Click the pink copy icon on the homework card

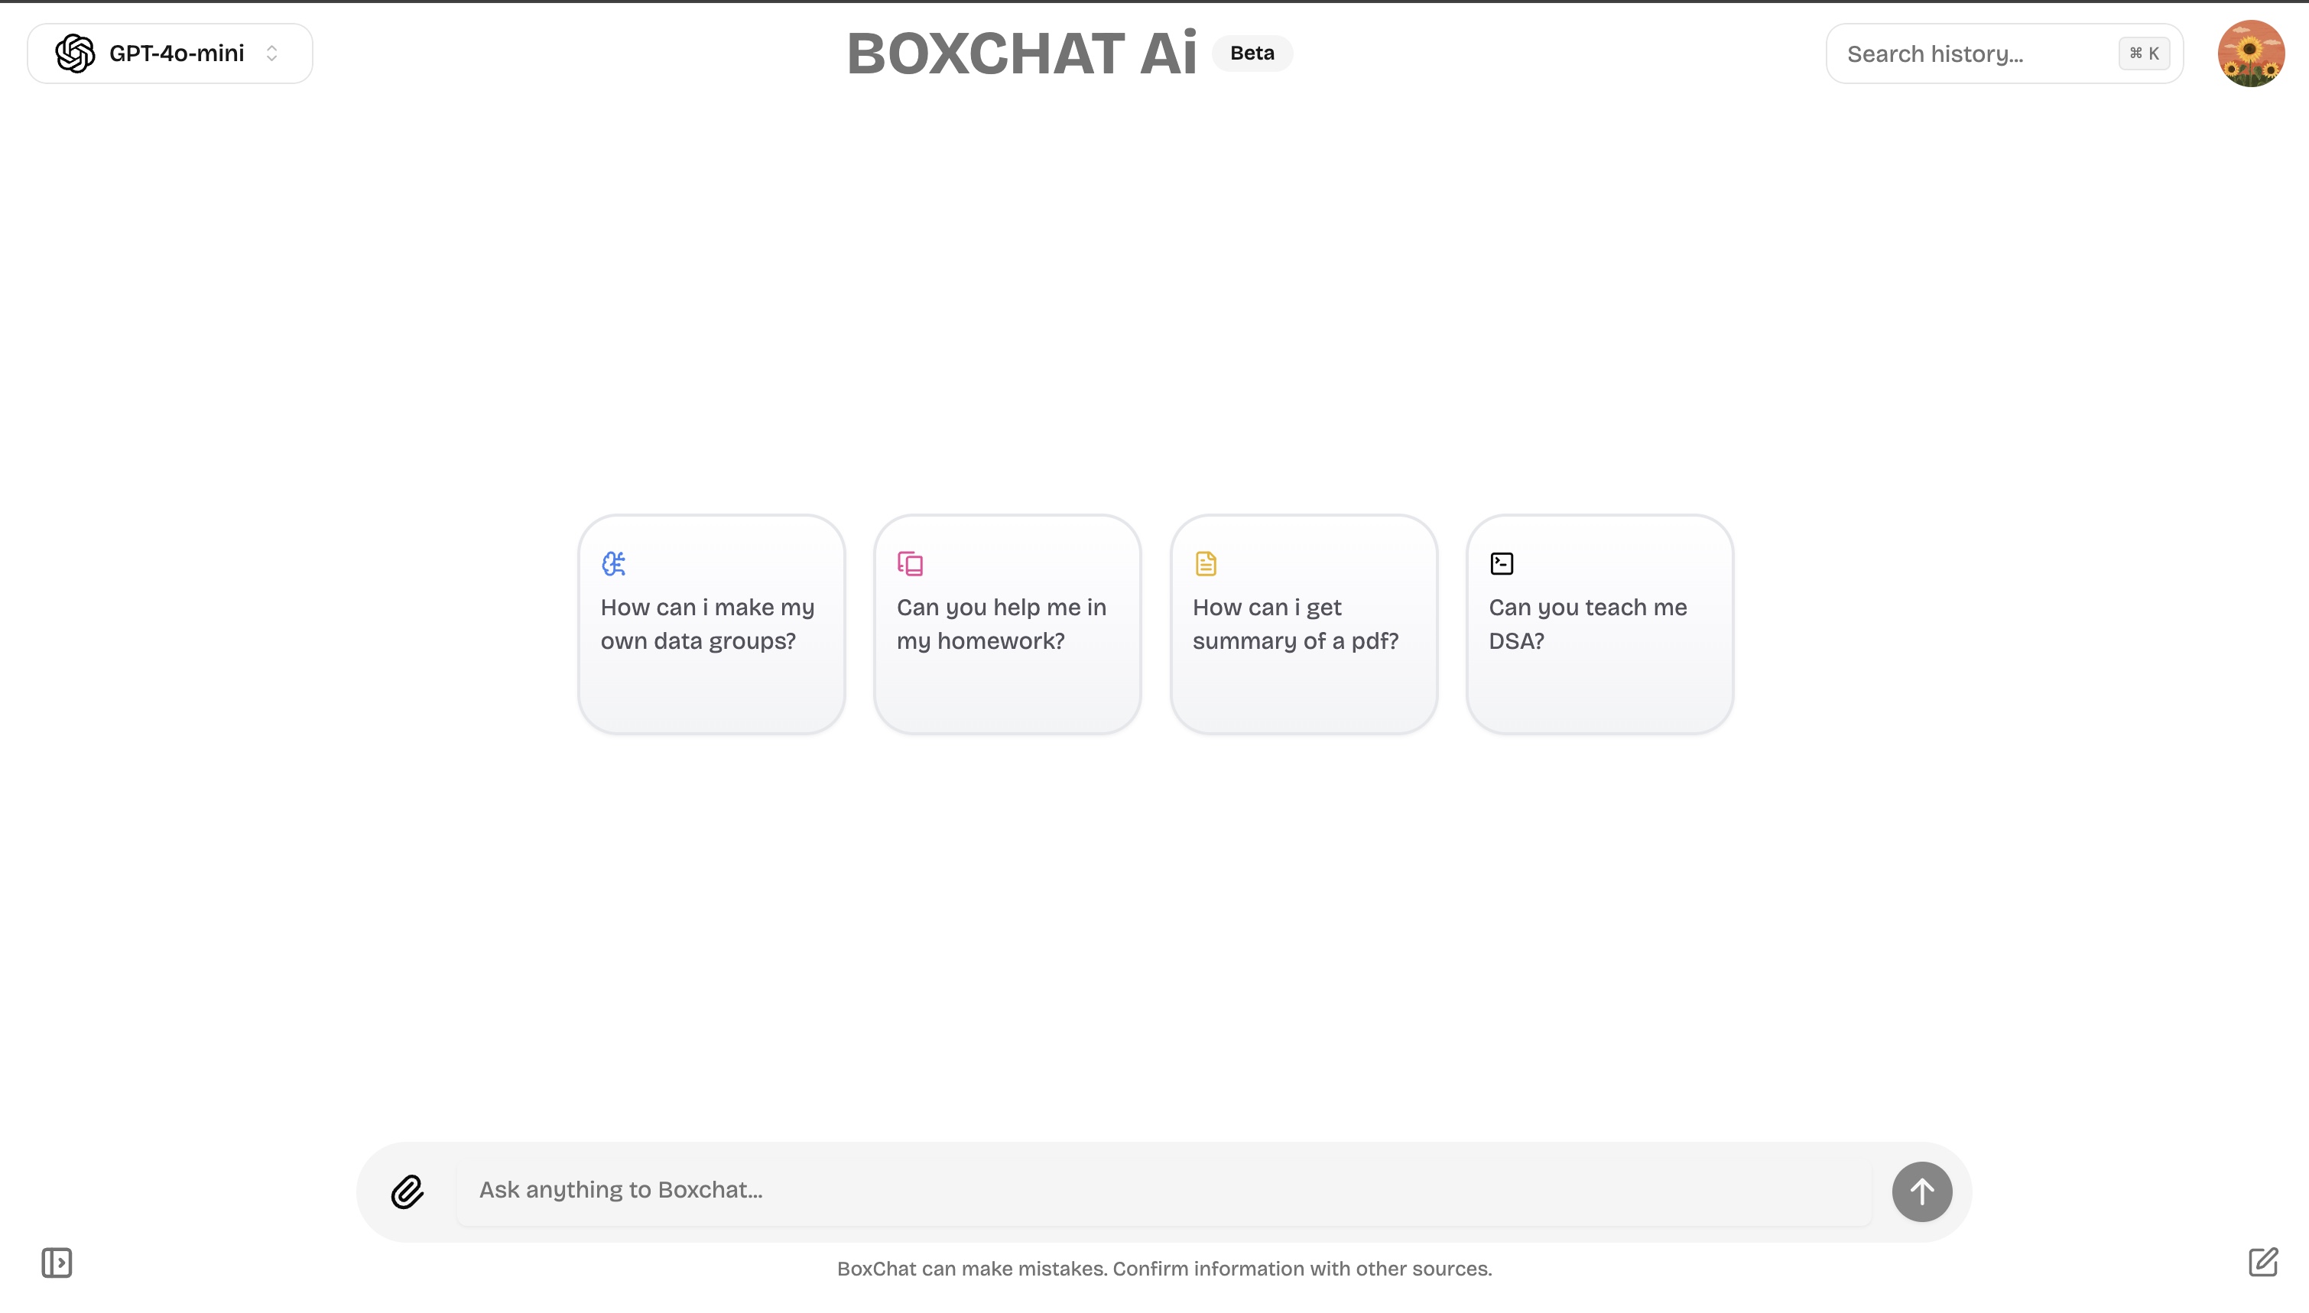[x=911, y=562]
